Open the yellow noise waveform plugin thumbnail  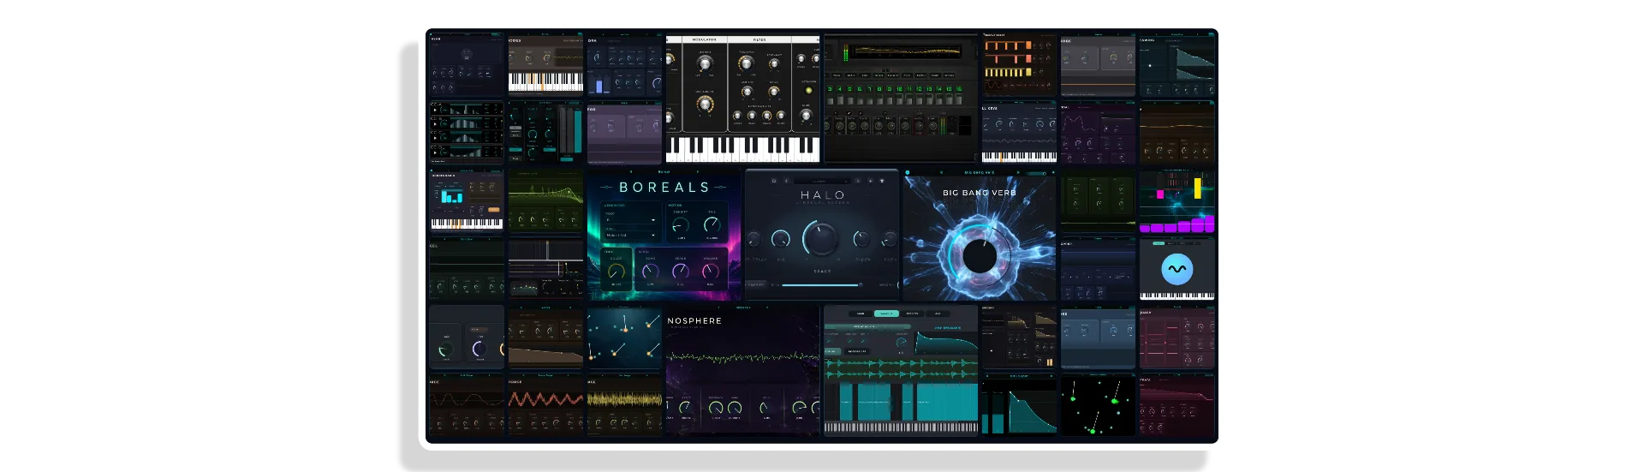coord(624,404)
